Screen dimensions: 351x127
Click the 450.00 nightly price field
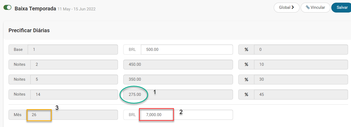178,64
